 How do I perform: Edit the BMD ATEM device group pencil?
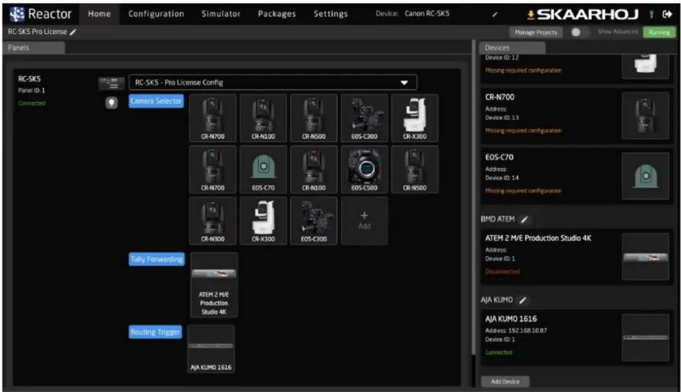pos(525,219)
